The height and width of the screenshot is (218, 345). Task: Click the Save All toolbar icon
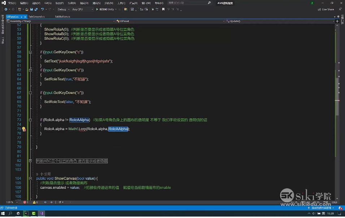tap(36, 9)
